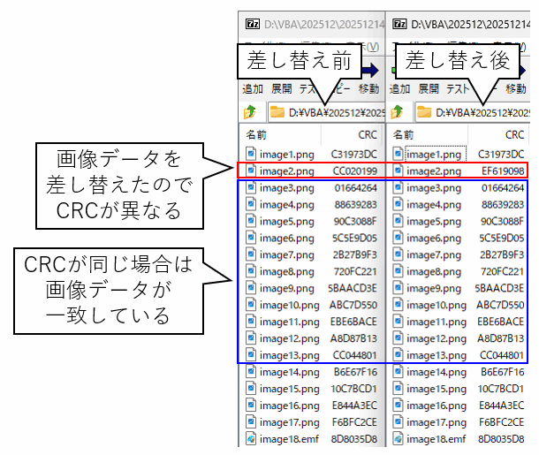
Task: Click the folder path field in right window
Action: tap(473, 112)
